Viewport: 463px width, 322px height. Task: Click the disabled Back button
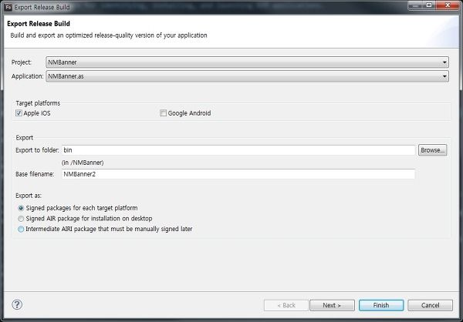(x=286, y=305)
